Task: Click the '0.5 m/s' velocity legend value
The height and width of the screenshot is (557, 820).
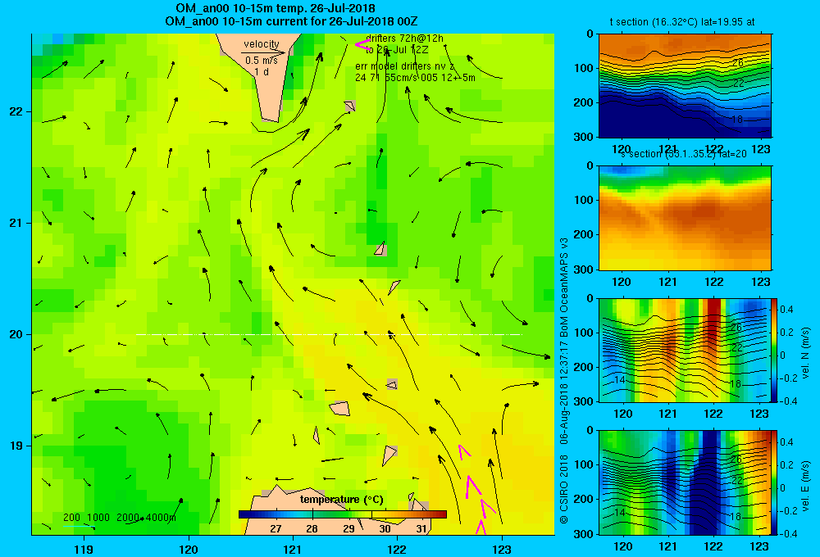Action: (x=262, y=61)
